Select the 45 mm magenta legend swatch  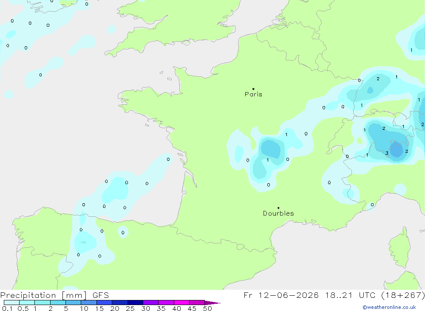197,303
